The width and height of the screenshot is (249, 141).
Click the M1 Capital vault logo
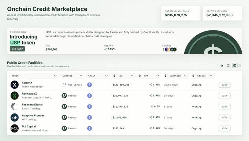pos(15,129)
